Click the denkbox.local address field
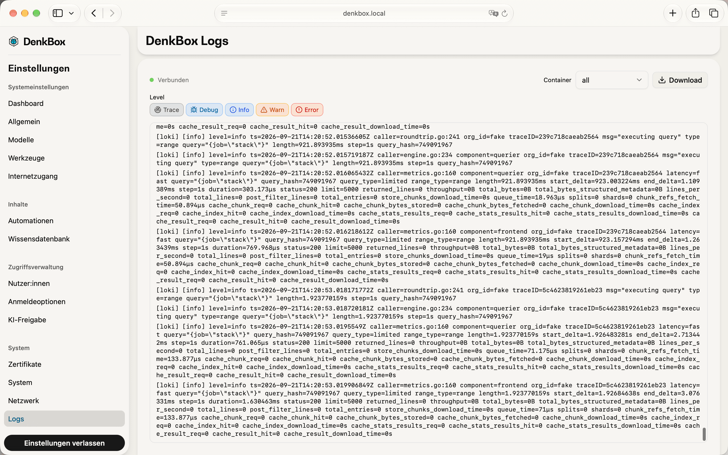 (364, 13)
